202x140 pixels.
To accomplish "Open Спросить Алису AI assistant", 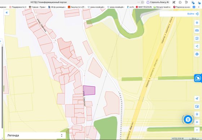I will pos(158,2).
